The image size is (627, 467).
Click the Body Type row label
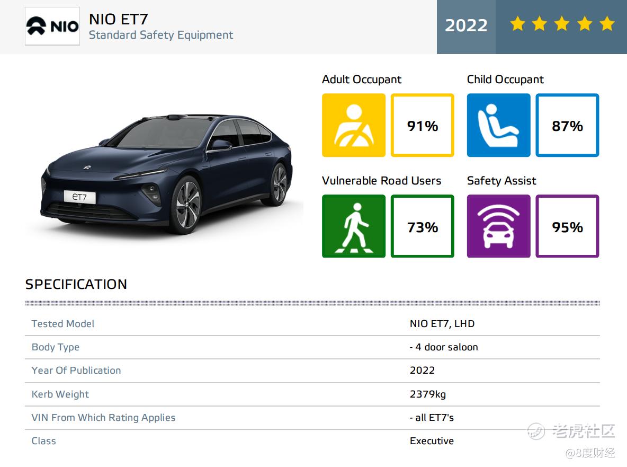click(55, 347)
